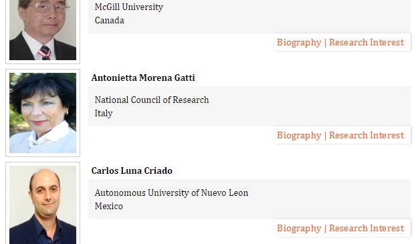View Antonietta Morena Gatti's Research Interest
The image size is (418, 244).
[x=367, y=135]
